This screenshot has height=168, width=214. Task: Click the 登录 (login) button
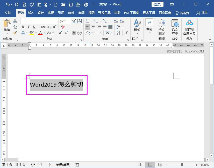point(157,4)
